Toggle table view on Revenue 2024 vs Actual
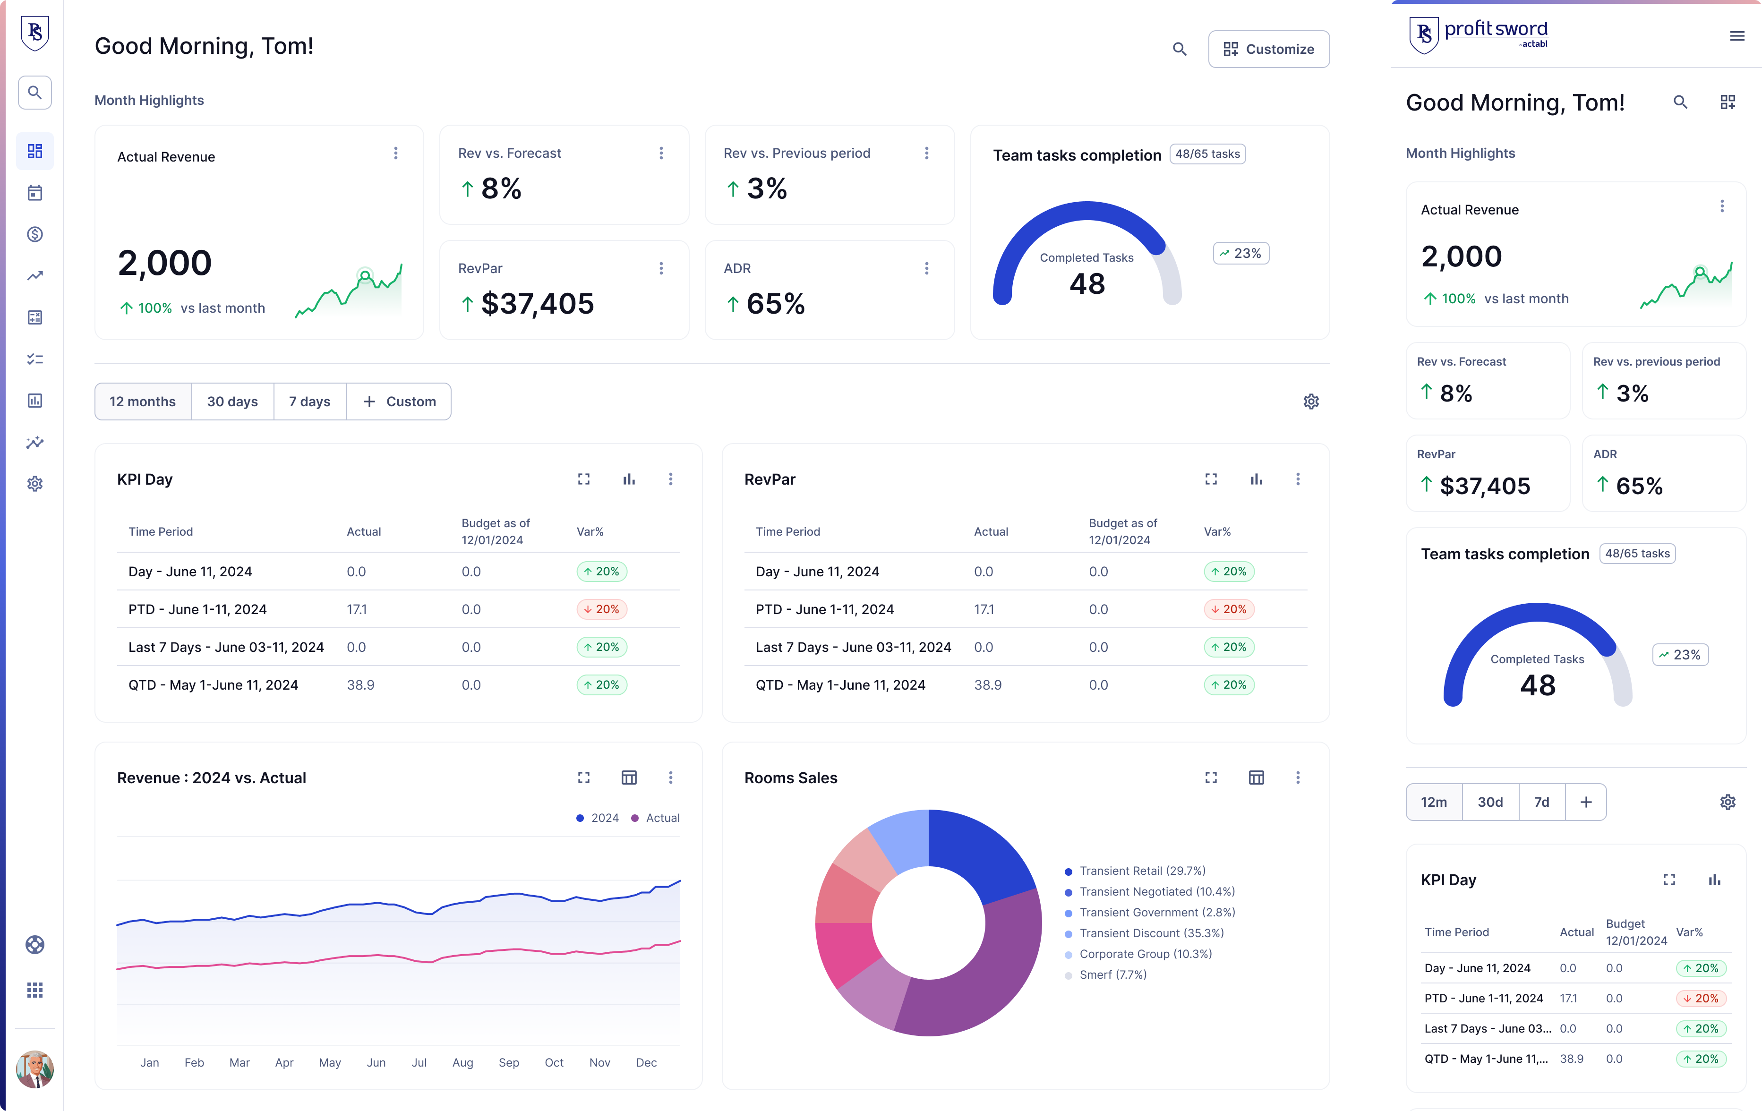Screen dimensions: 1762x1111 pyautogui.click(x=629, y=777)
